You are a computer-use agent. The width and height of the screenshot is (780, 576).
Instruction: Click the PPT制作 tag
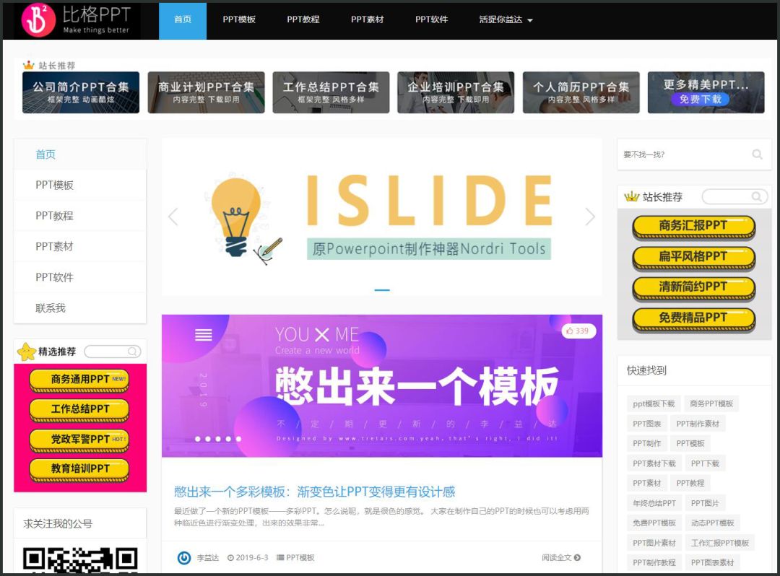[646, 443]
